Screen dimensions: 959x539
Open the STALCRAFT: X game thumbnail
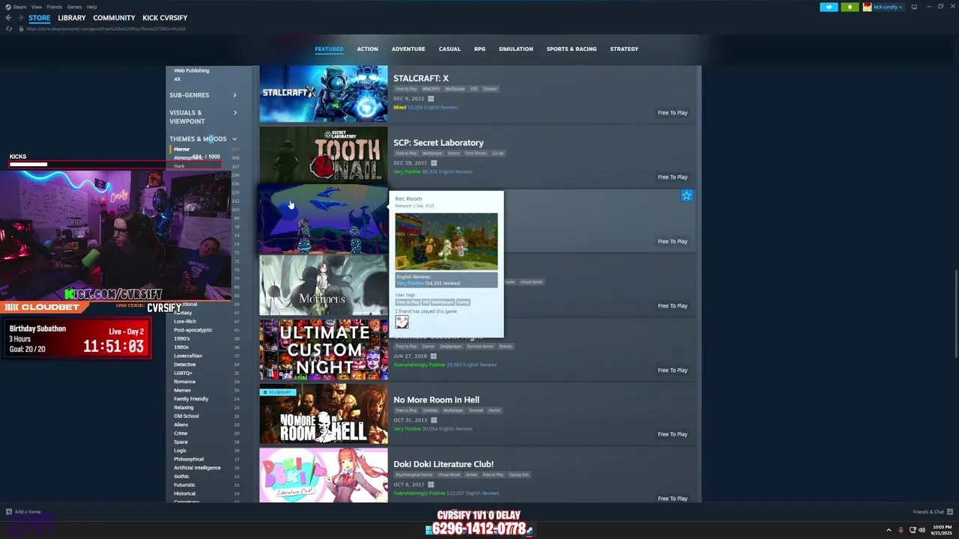tap(324, 94)
